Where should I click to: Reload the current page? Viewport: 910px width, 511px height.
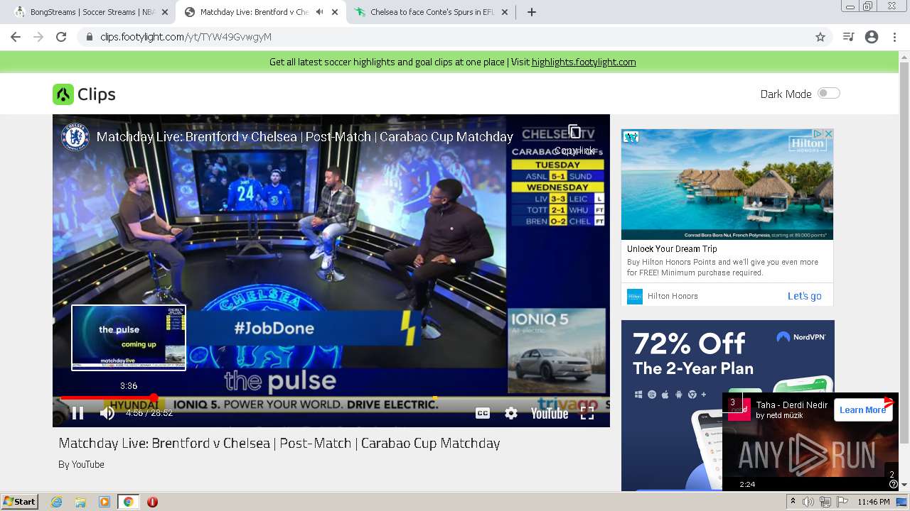(61, 37)
